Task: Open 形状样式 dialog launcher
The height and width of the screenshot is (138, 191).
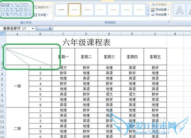Action: tap(169, 22)
